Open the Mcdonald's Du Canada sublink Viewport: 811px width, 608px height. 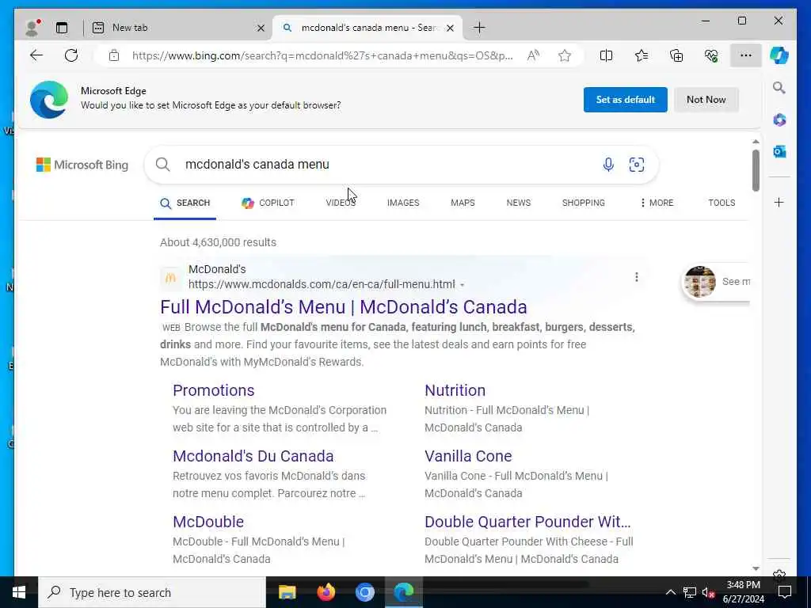pos(253,456)
